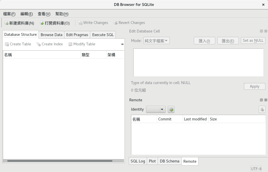Click the 匯出(E) export button
This screenshot has height=172, width=268.
tap(228, 41)
